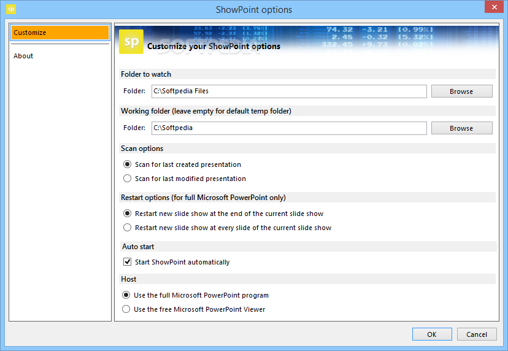Browse for the working folder

click(461, 128)
